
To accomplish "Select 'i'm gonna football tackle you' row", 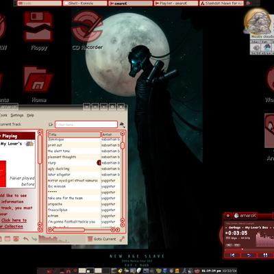I will pyautogui.click(x=84, y=222).
